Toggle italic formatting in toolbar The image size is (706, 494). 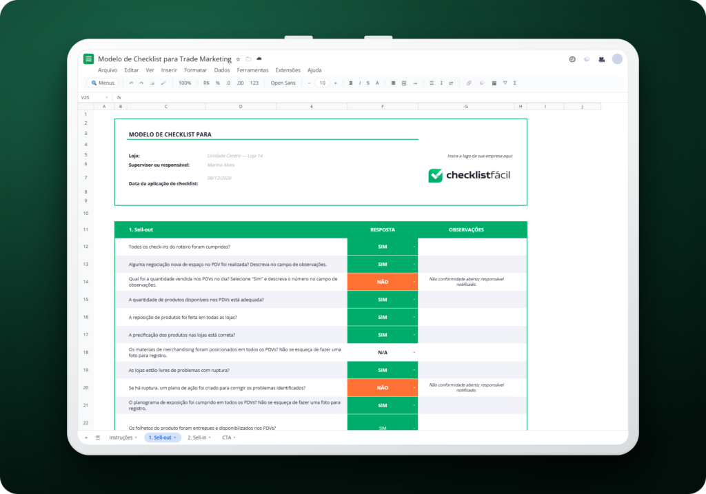[x=360, y=83]
